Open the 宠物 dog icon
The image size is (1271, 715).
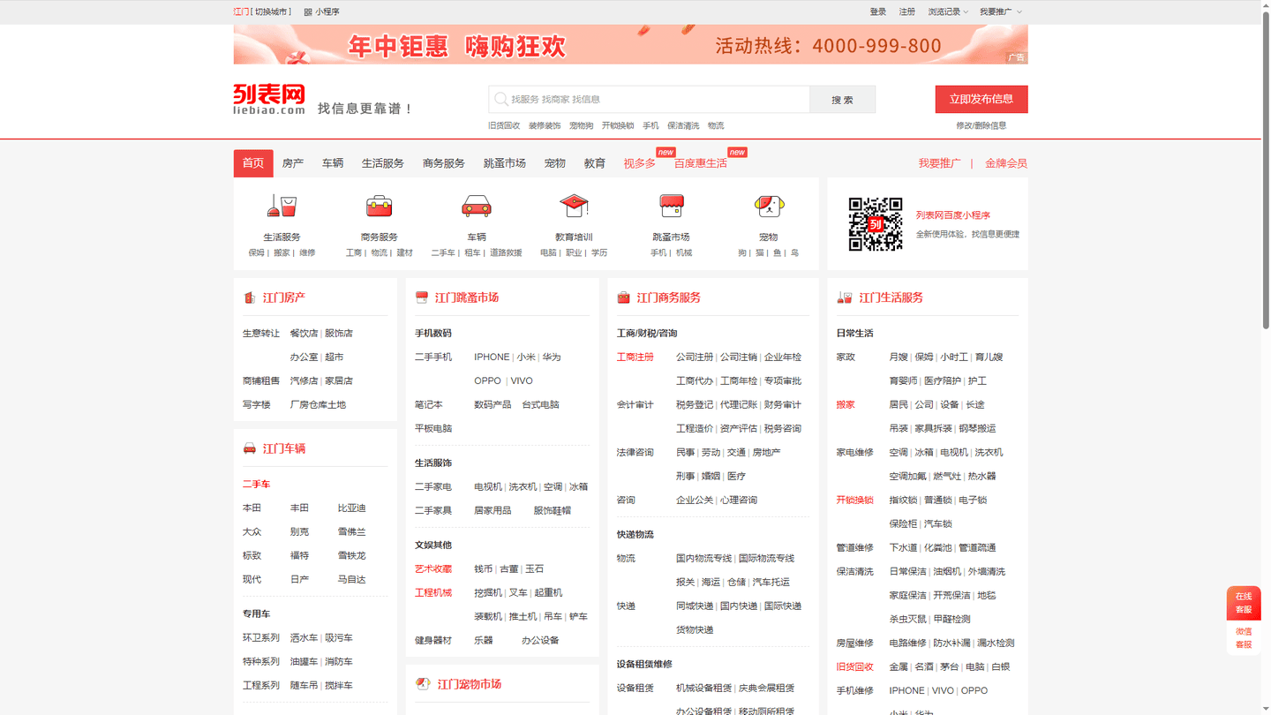coord(769,206)
